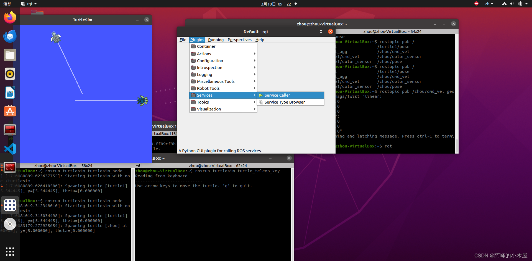
Task: Click the Introspection folder icon
Action: (x=193, y=67)
